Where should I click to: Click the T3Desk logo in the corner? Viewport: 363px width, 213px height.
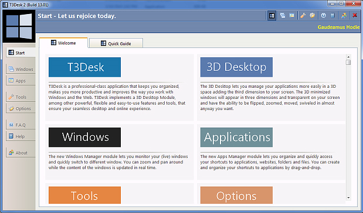coord(19,26)
